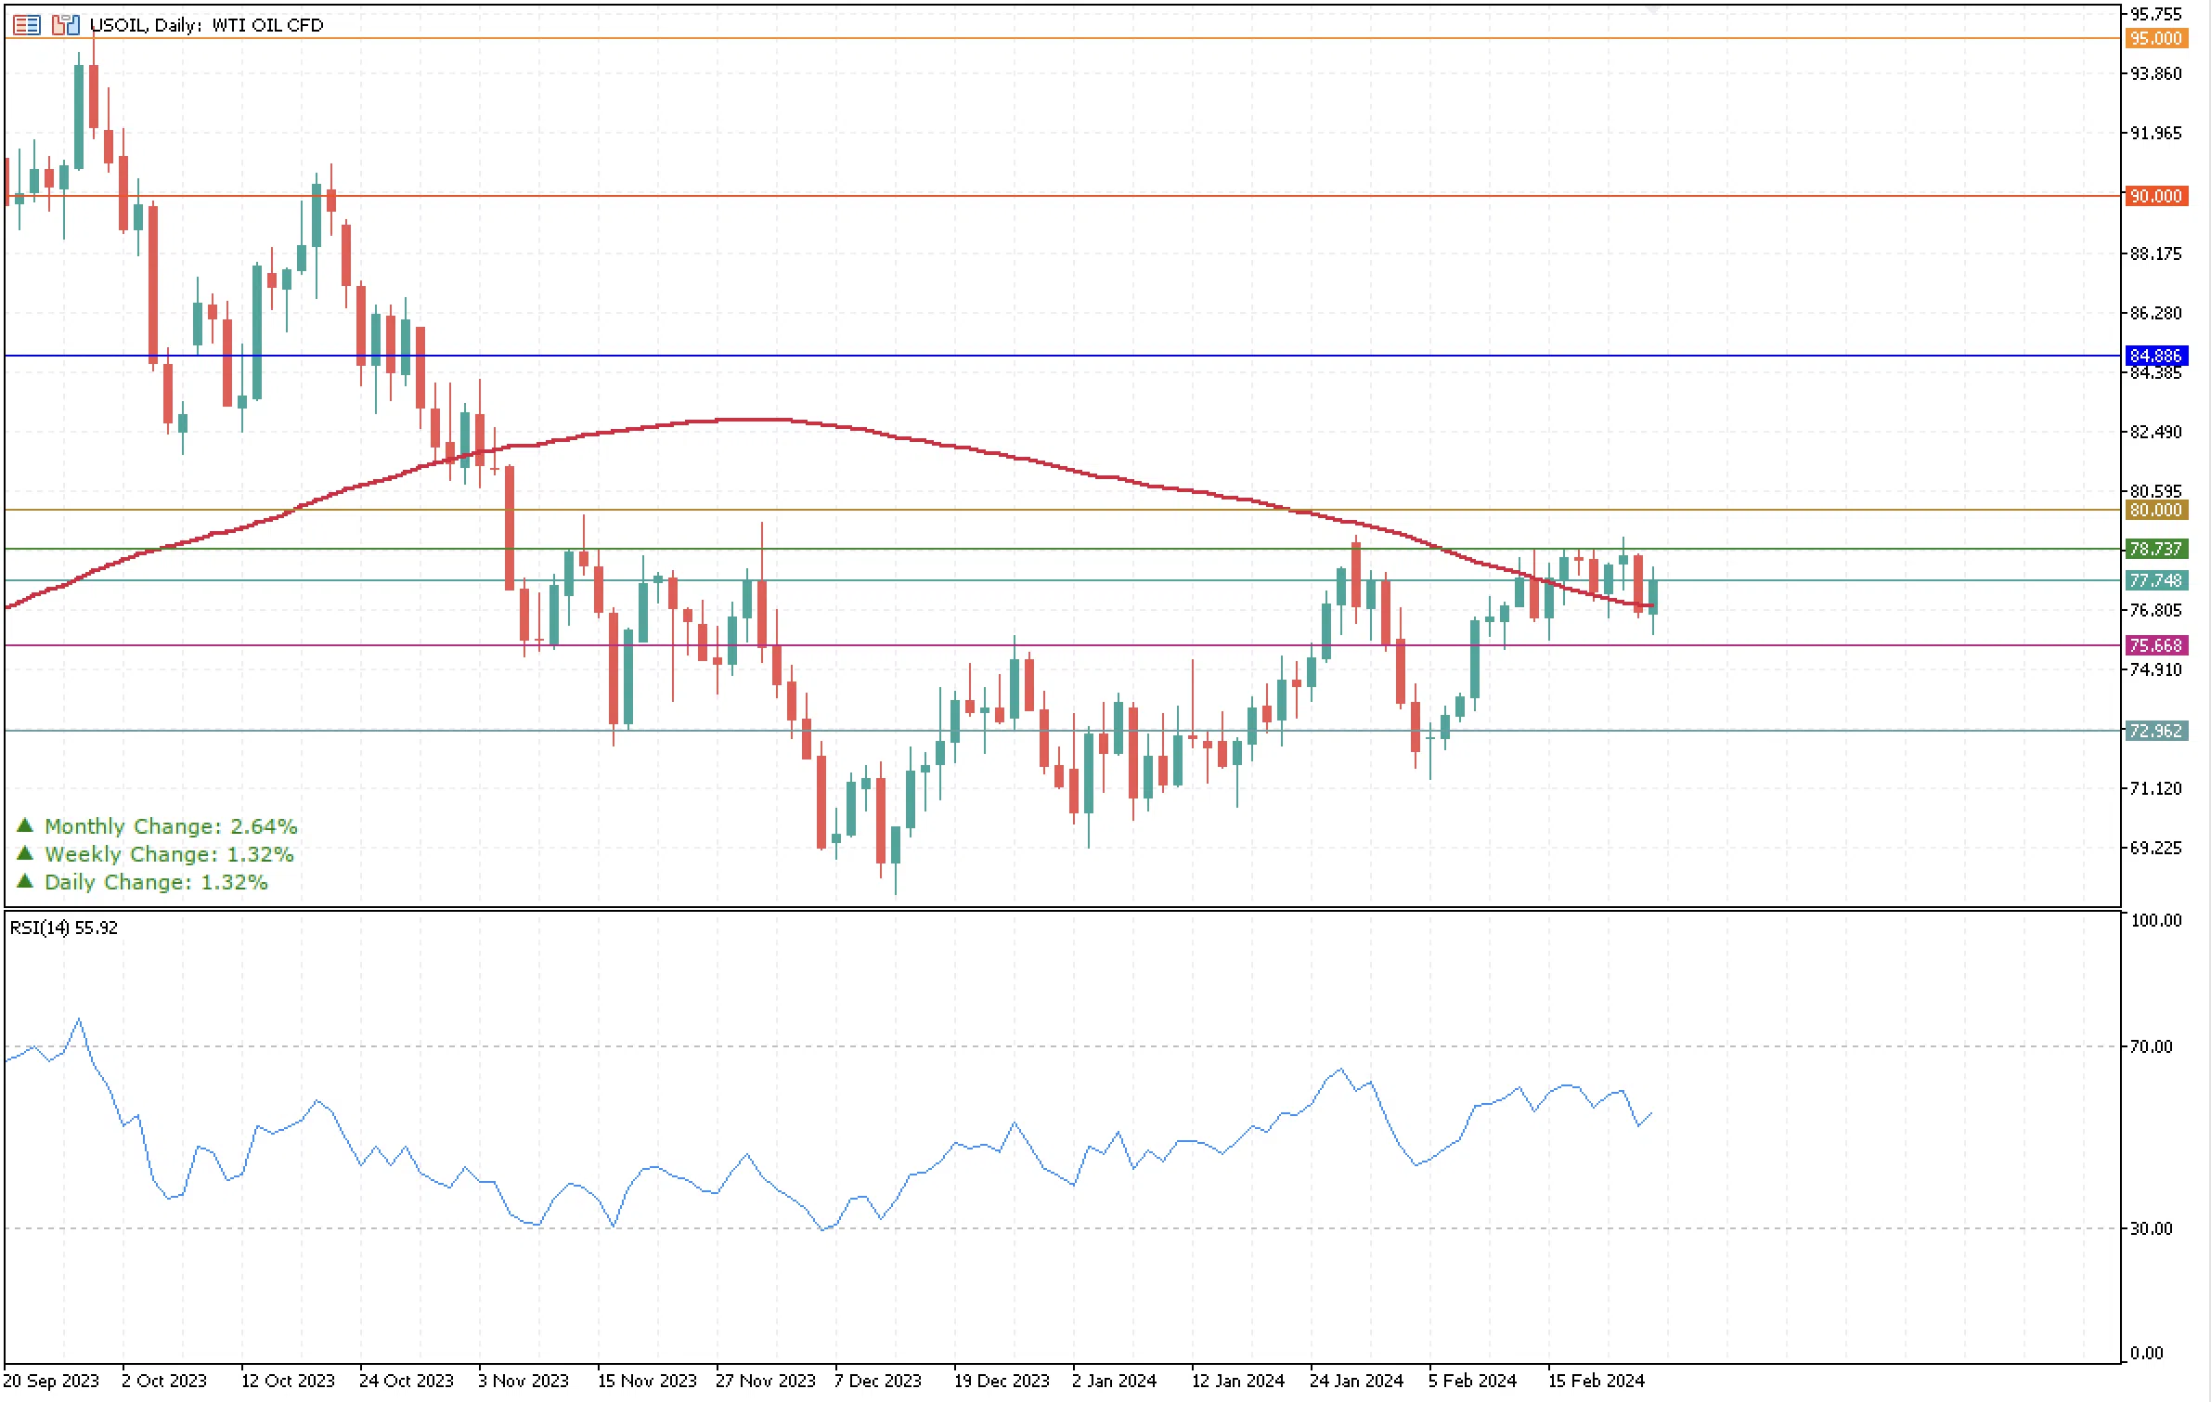Select the gray 72.962 price label
The image size is (2211, 1402).
click(x=2155, y=731)
